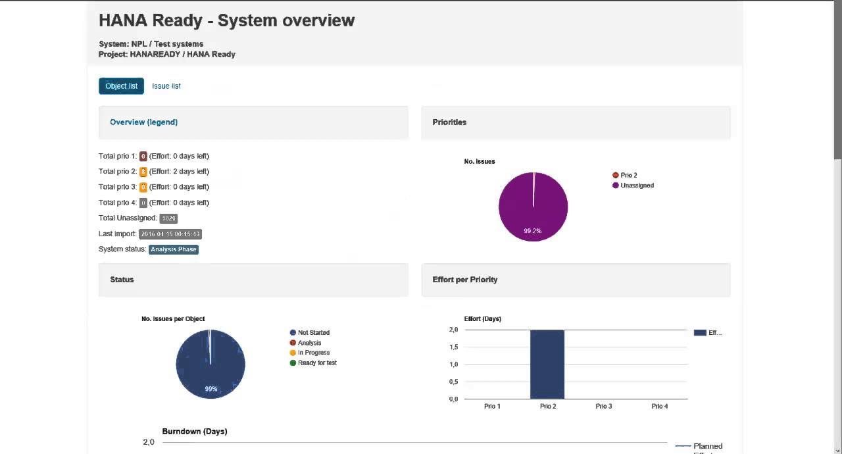Select Not Started legend entry
Viewport: 842px width, 454px height.
pos(309,333)
